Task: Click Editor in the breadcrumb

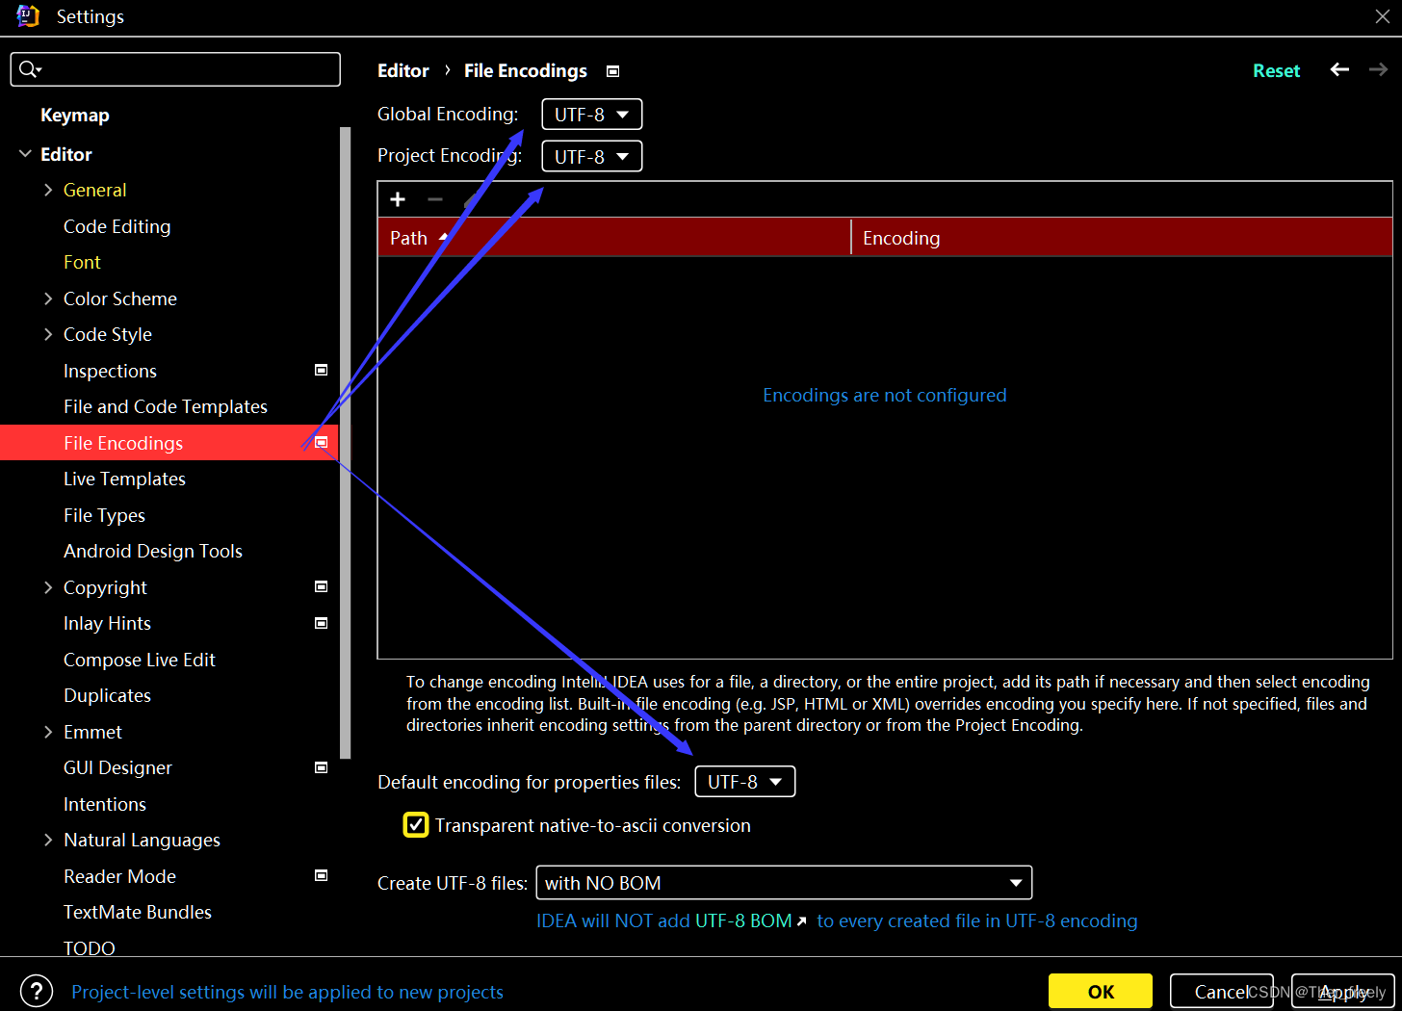Action: click(x=403, y=70)
